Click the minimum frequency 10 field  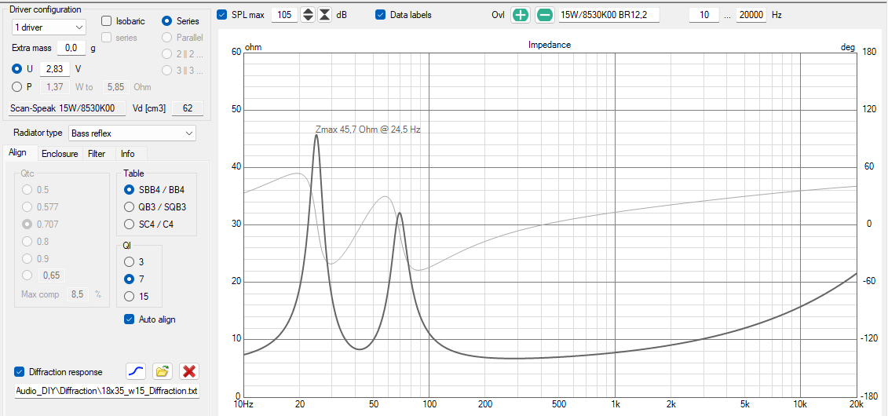pyautogui.click(x=704, y=15)
